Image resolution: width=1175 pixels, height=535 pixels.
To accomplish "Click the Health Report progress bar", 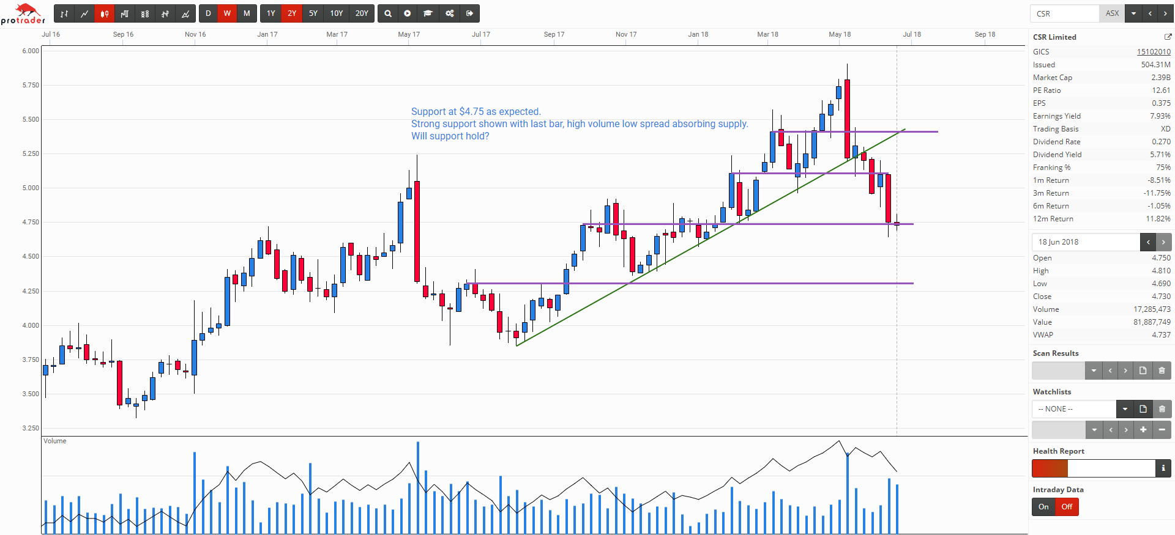I will point(1094,468).
